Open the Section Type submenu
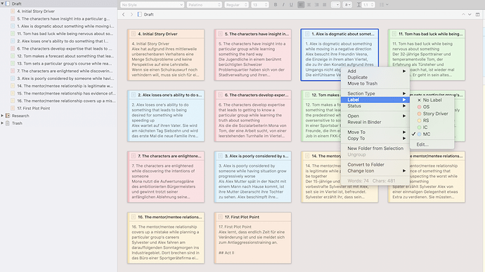 (375, 93)
